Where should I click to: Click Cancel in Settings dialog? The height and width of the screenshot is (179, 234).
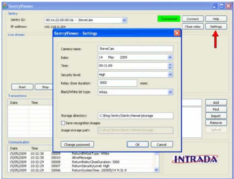[162, 144]
